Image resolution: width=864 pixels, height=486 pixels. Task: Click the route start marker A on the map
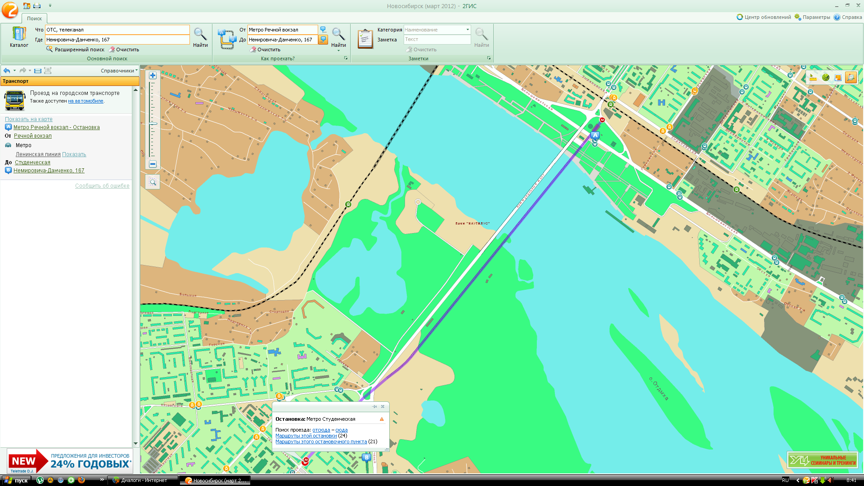click(x=595, y=135)
